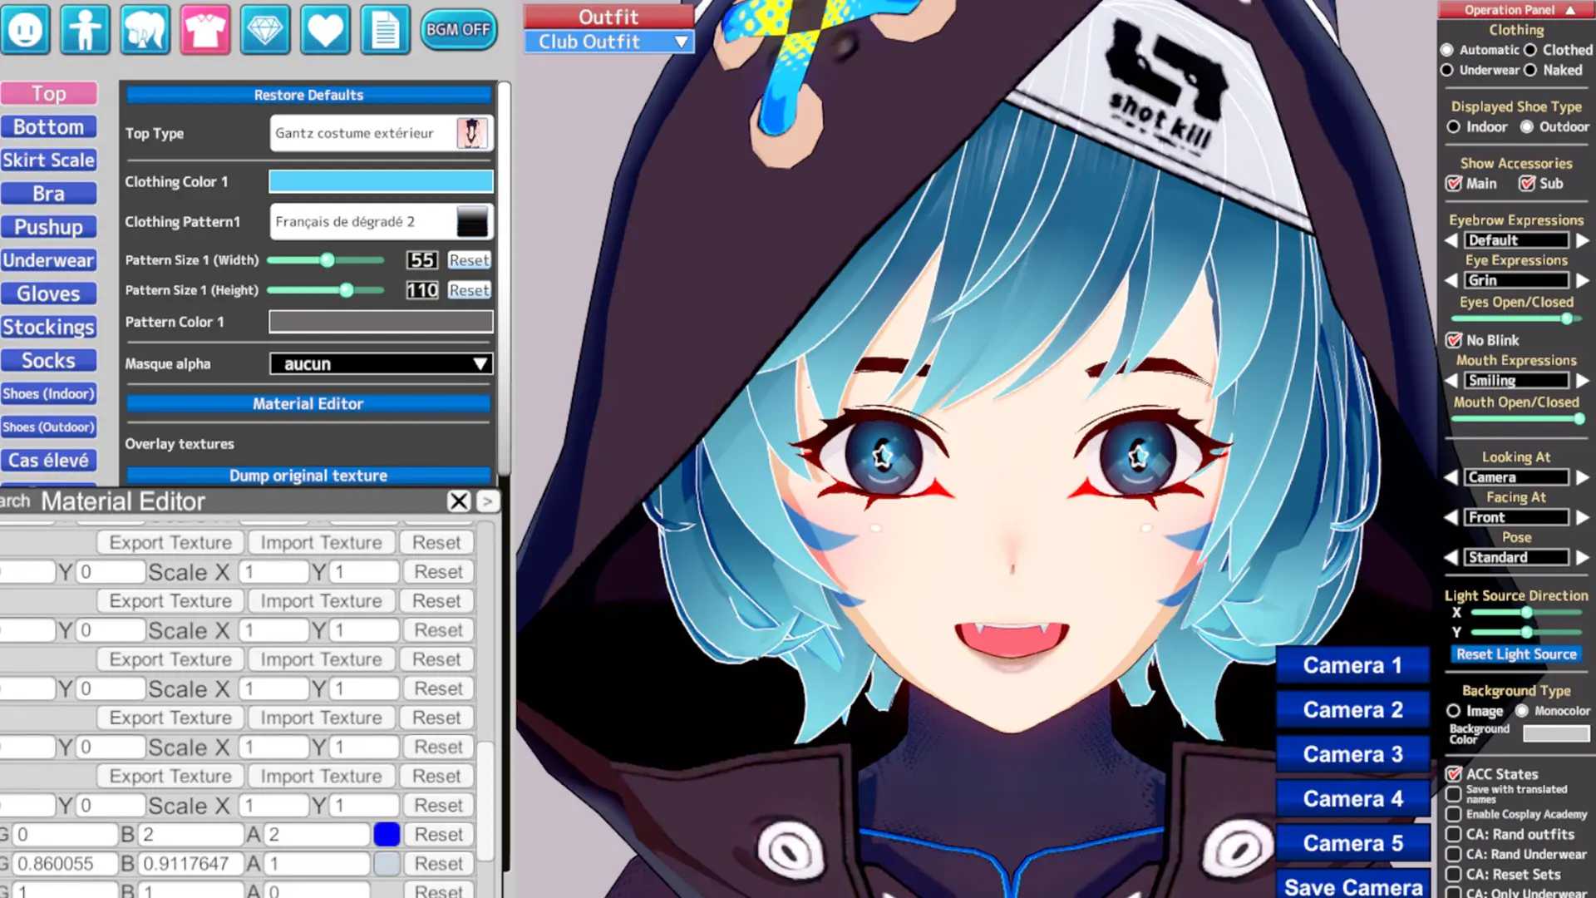Switch to the Socks category
The width and height of the screenshot is (1596, 898).
tap(49, 360)
